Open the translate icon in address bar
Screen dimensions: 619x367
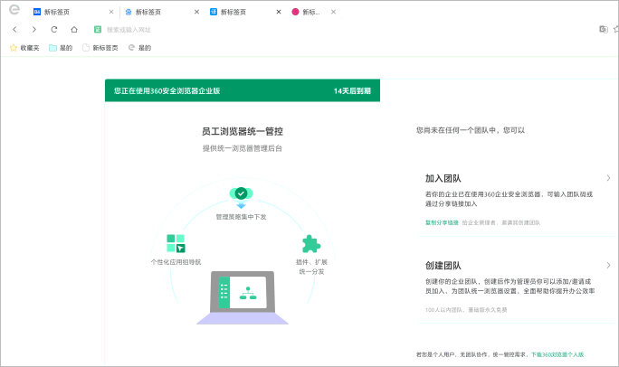tap(604, 29)
